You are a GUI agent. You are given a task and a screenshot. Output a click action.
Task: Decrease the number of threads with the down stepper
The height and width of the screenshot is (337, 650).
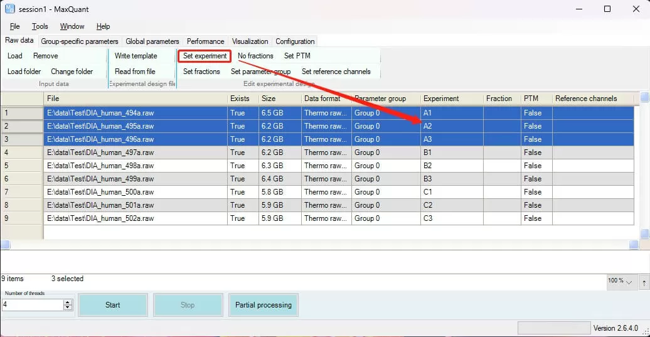tap(68, 308)
